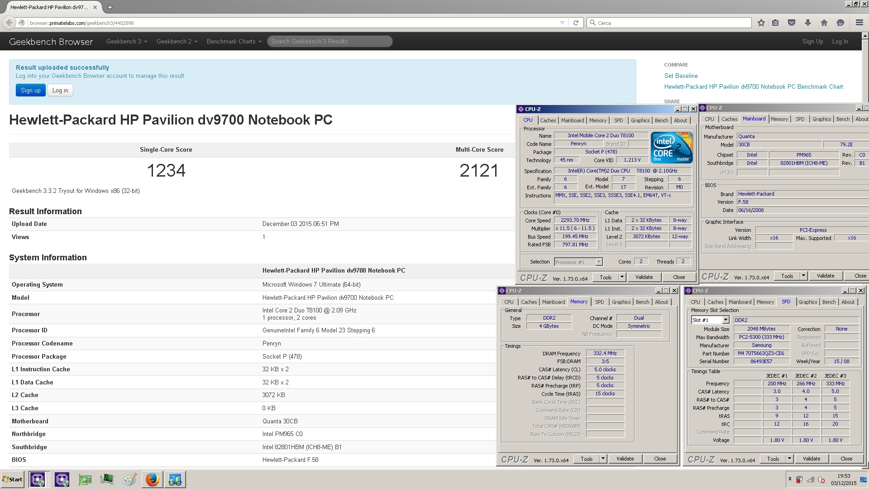Show hidden system tray icons
869x489 pixels.
[x=790, y=479]
